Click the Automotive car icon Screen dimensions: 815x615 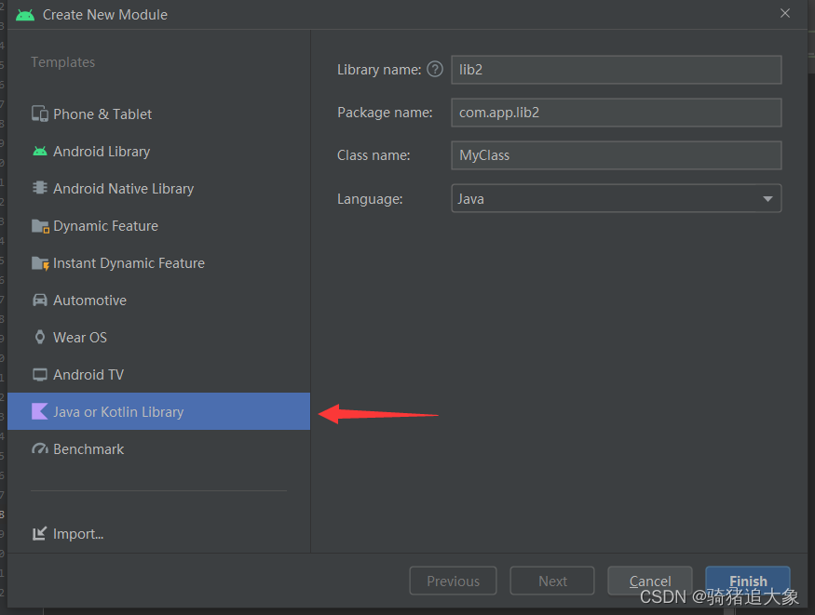pos(40,300)
